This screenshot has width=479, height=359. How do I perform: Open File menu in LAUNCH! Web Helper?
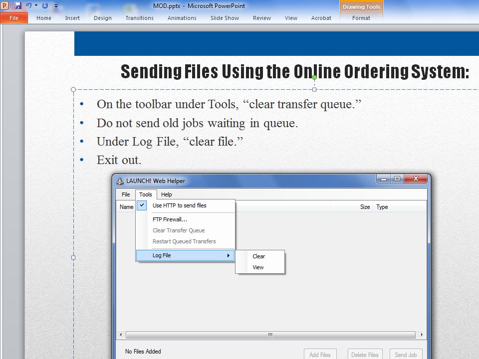point(126,194)
